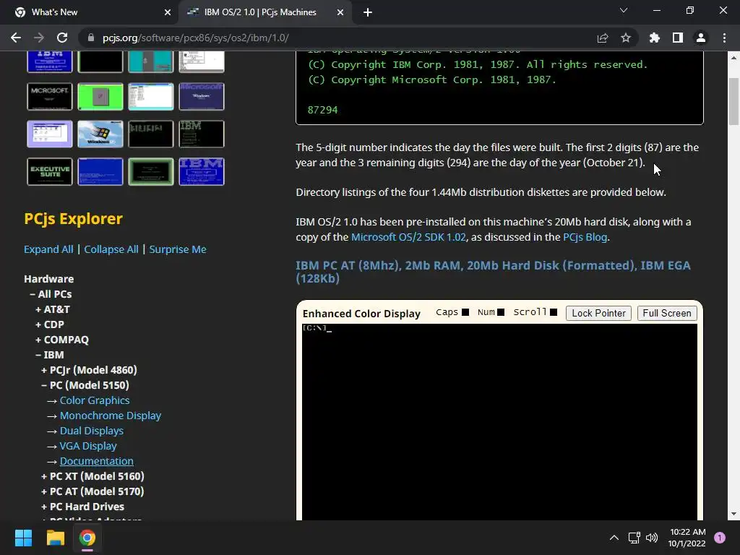Open the Windows 95 splash thumbnail
Viewport: 740px width, 555px height.
100,134
